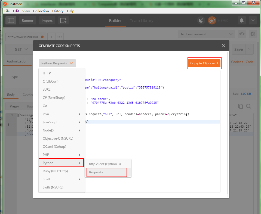Click the Save button
This screenshot has height=214, width=261.
click(238, 49)
